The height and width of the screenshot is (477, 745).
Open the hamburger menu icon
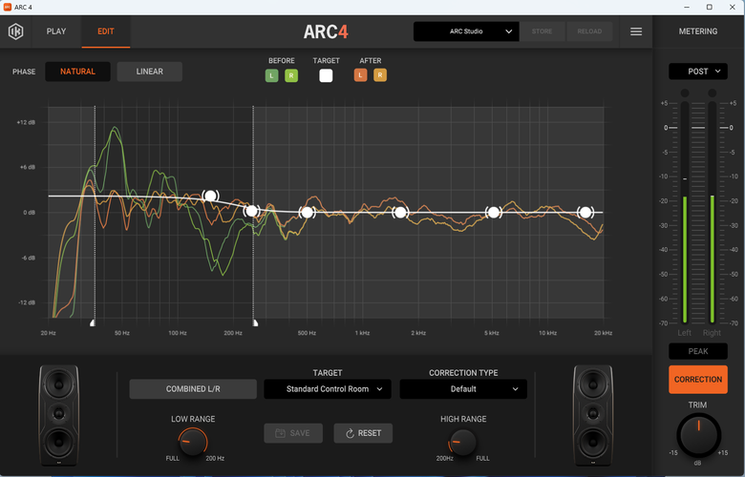tap(636, 31)
